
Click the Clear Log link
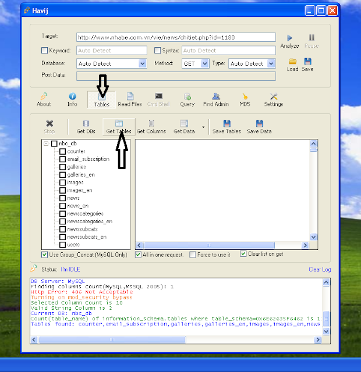tap(320, 270)
